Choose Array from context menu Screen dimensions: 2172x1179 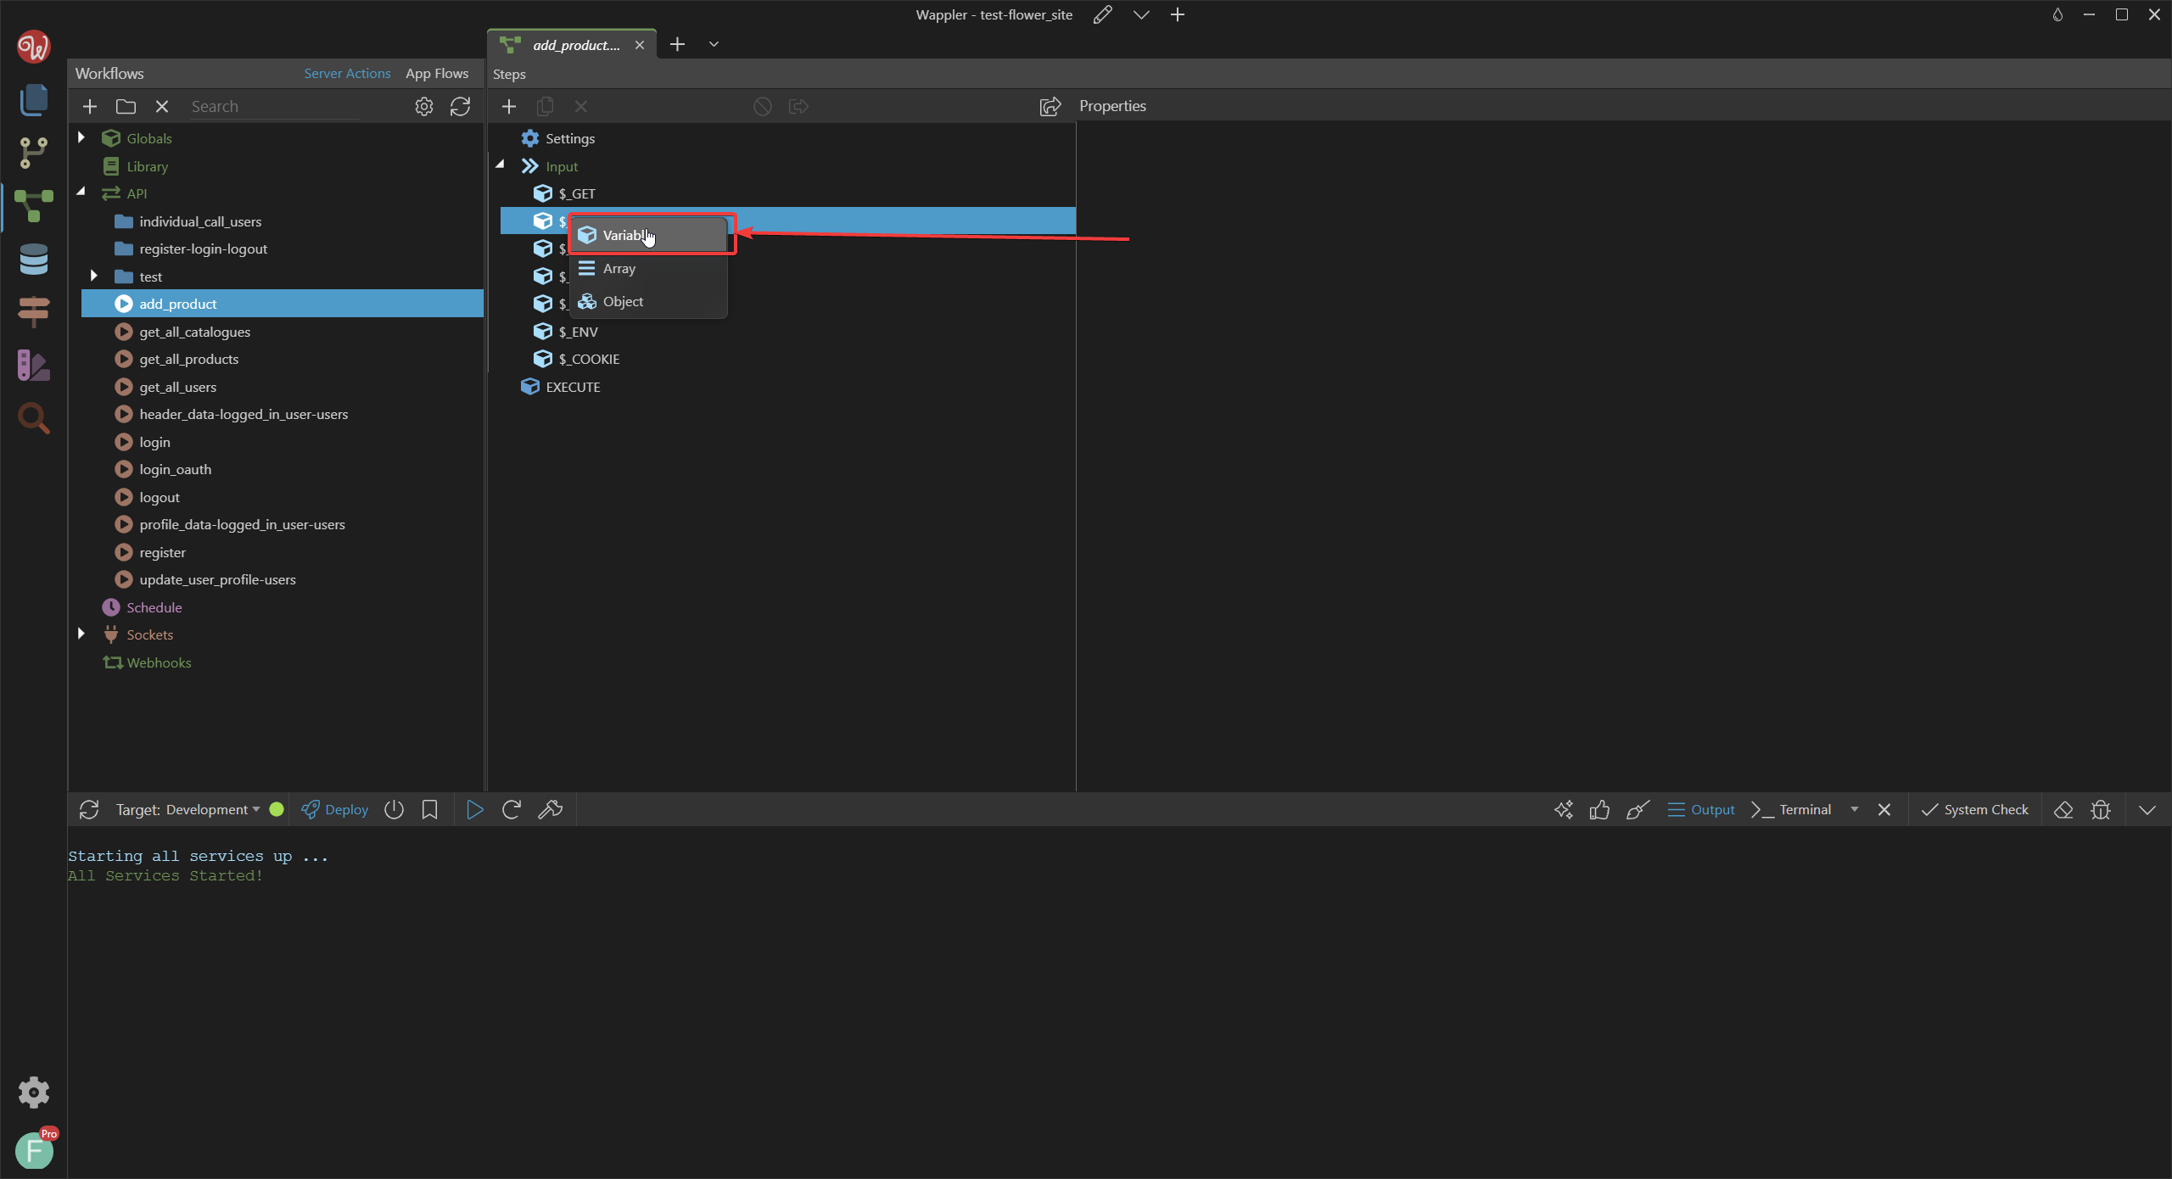649,268
